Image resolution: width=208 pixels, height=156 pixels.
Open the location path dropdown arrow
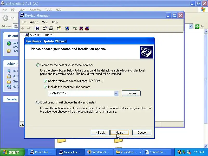tap(116, 93)
